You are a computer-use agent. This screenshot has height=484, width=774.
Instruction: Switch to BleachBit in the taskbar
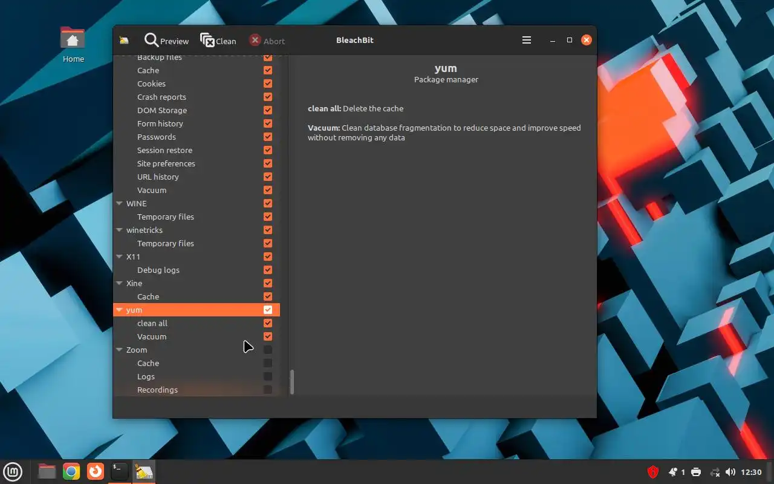pos(144,471)
